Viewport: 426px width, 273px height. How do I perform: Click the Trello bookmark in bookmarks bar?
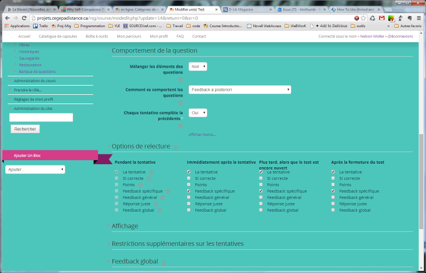tap(43, 26)
